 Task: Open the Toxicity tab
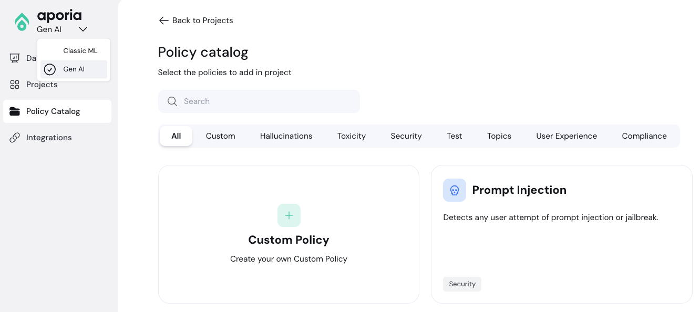pyautogui.click(x=351, y=136)
